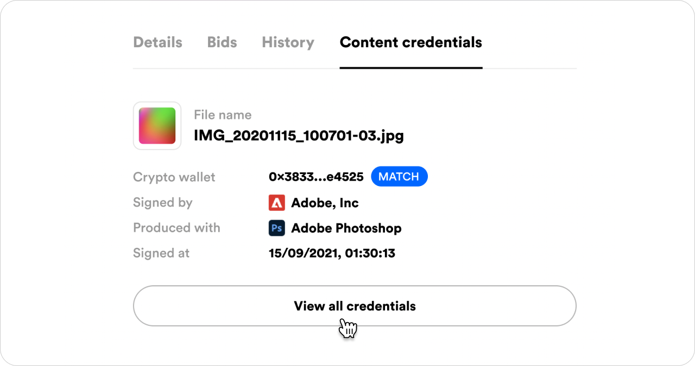Click the wallet address 0x3833...e4525
This screenshot has height=366, width=695.
(316, 177)
